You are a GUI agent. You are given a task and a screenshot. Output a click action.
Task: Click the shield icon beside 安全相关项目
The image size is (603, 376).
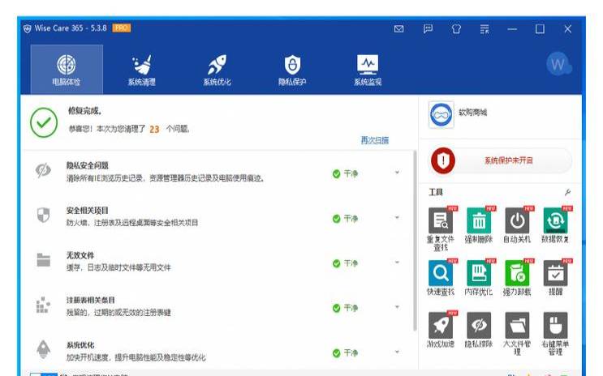pyautogui.click(x=43, y=215)
